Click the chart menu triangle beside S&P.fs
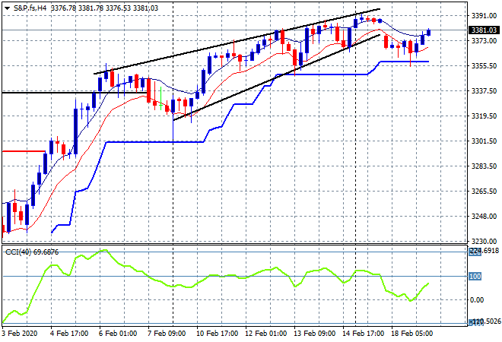The image size is (502, 342). (x=7, y=8)
